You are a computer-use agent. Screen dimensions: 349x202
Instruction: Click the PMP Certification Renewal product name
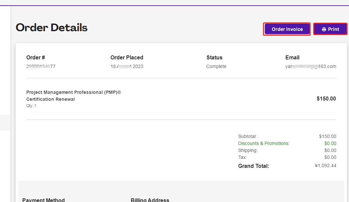(74, 96)
